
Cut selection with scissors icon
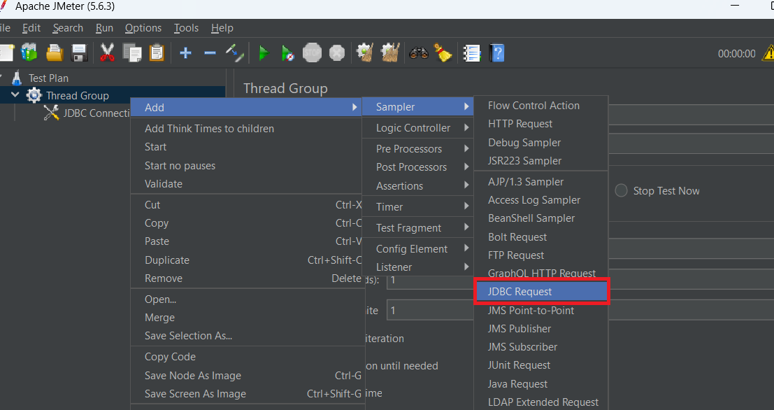click(107, 52)
